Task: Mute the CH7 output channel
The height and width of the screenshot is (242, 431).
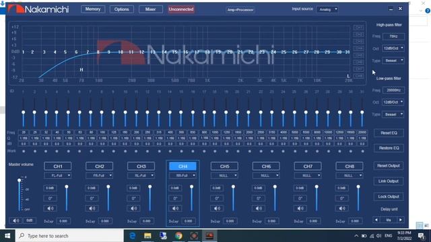Action: pyautogui.click(x=300, y=208)
